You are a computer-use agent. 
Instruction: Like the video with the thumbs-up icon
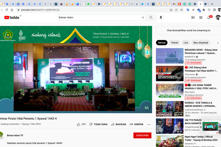point(79,124)
